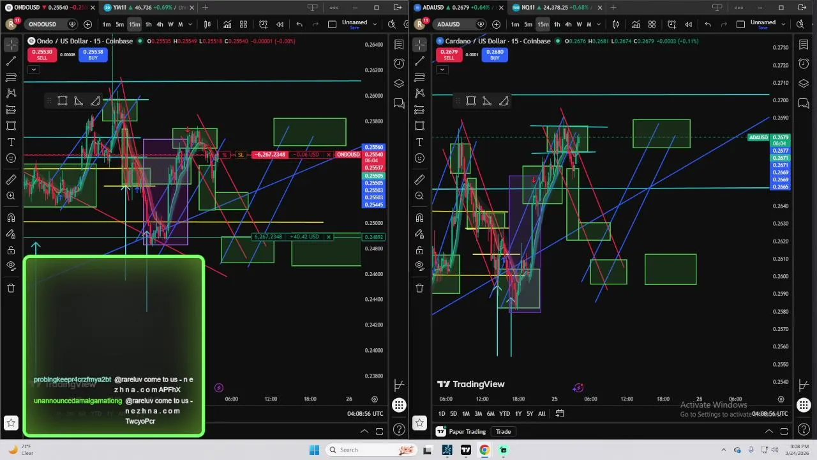Create an alert in ONDOUSD top toolbar
817x460 pixels.
263,24
